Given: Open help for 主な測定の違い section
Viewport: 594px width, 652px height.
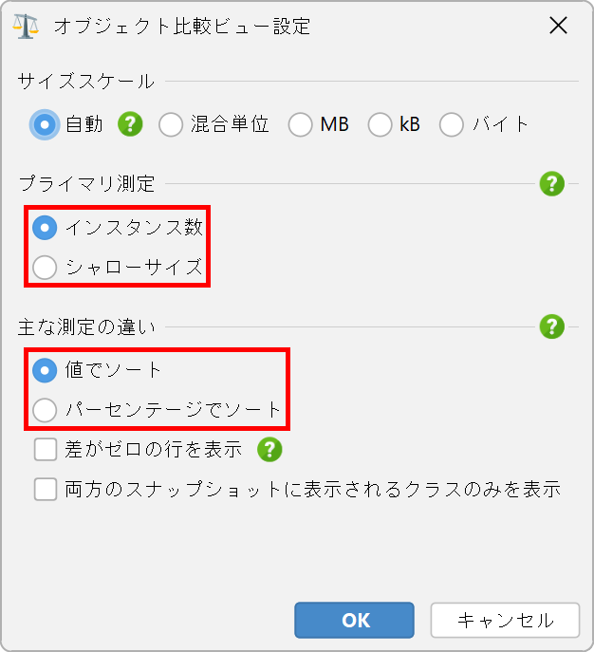Looking at the screenshot, I should [x=551, y=327].
